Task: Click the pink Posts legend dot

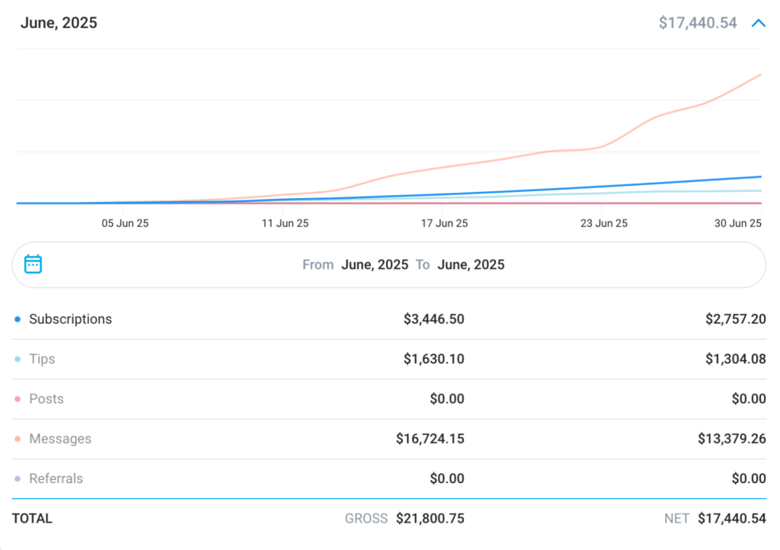Action: click(x=18, y=399)
